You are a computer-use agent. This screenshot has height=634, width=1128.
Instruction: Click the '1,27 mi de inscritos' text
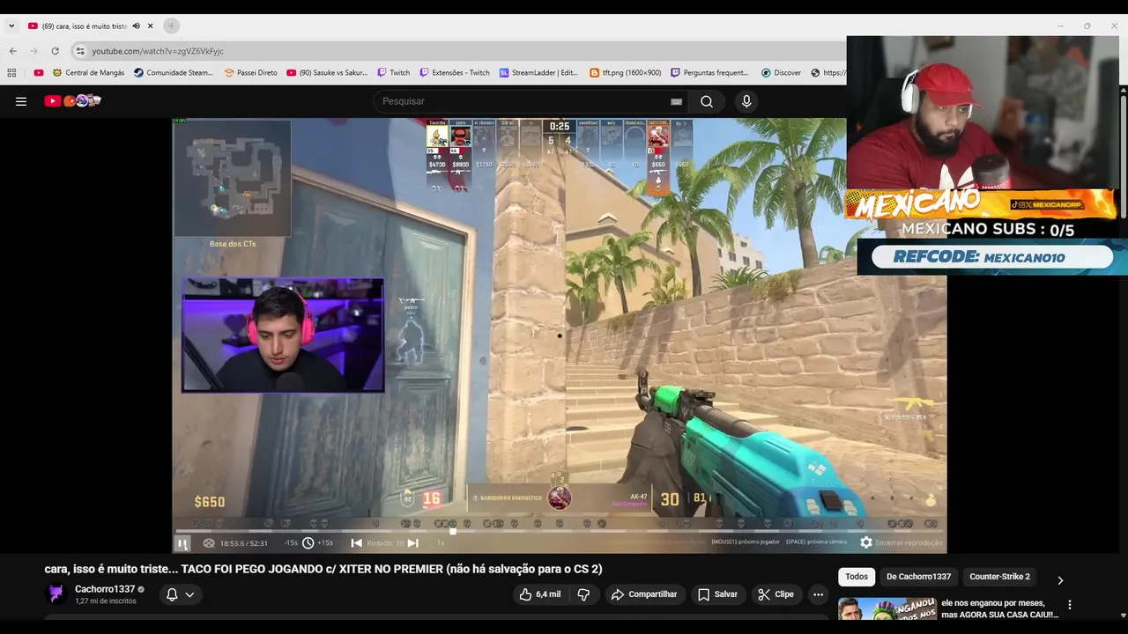(x=106, y=601)
